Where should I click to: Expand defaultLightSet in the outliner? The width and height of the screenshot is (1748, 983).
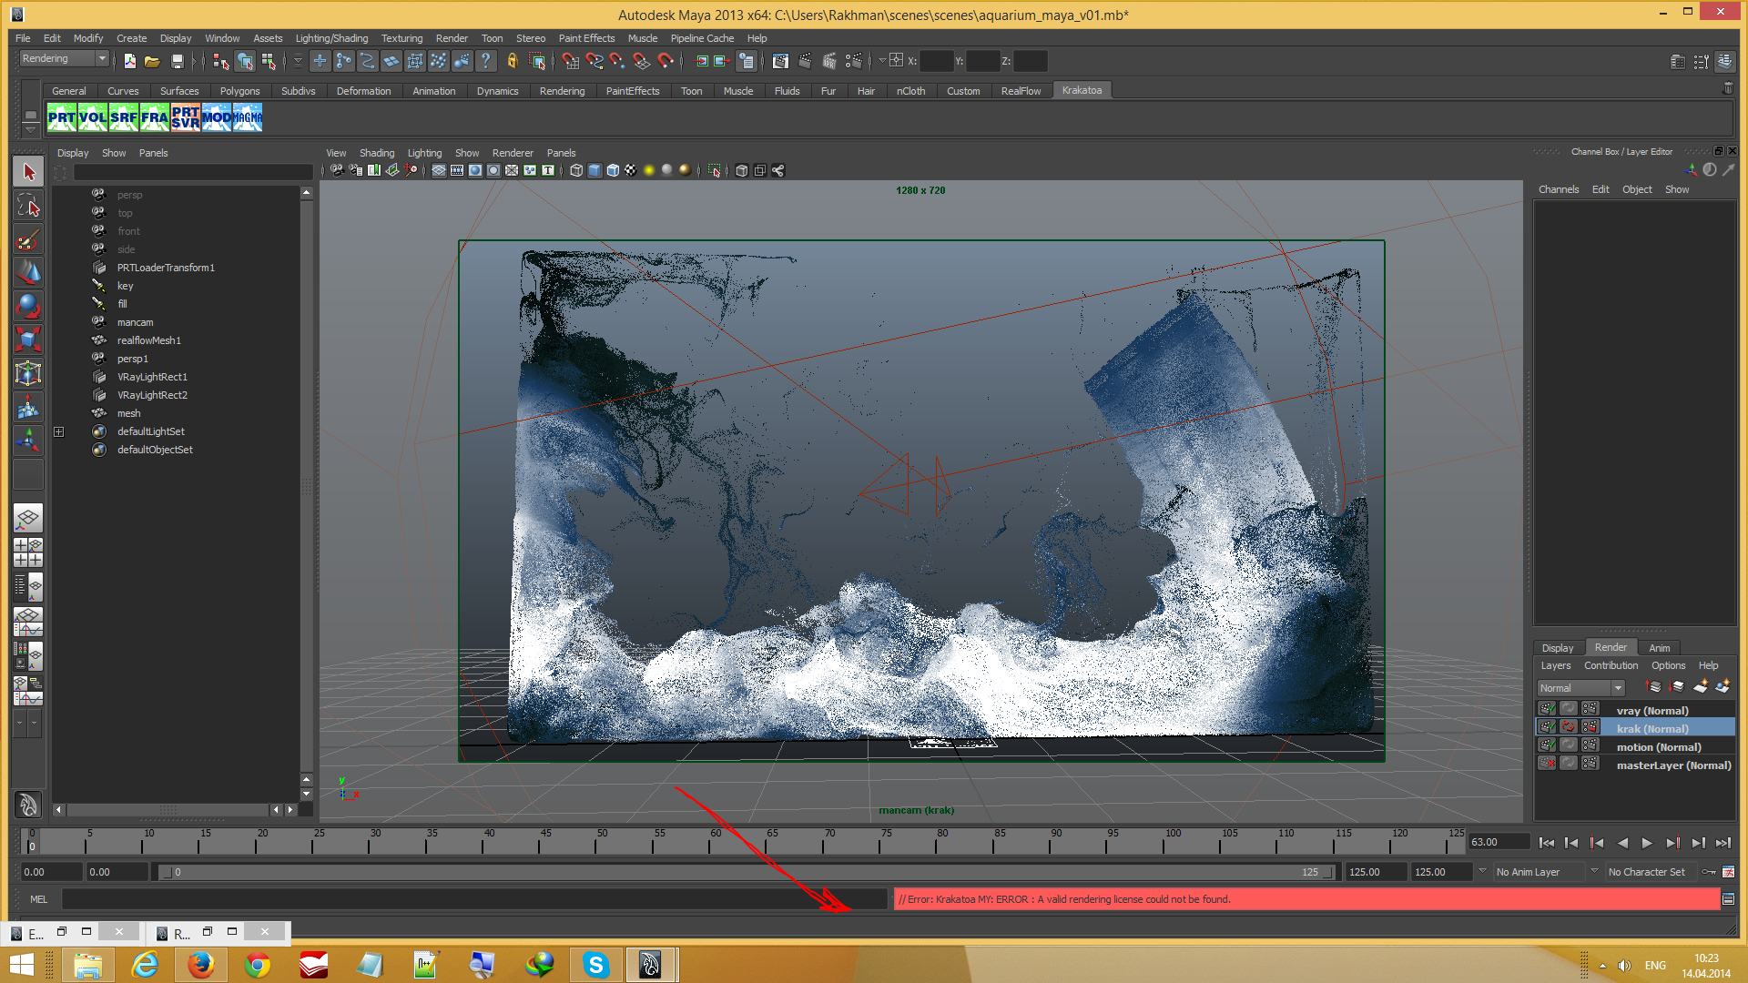point(59,431)
